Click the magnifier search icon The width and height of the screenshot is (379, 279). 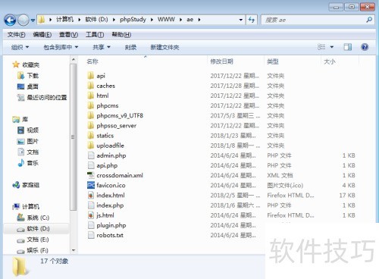369,20
